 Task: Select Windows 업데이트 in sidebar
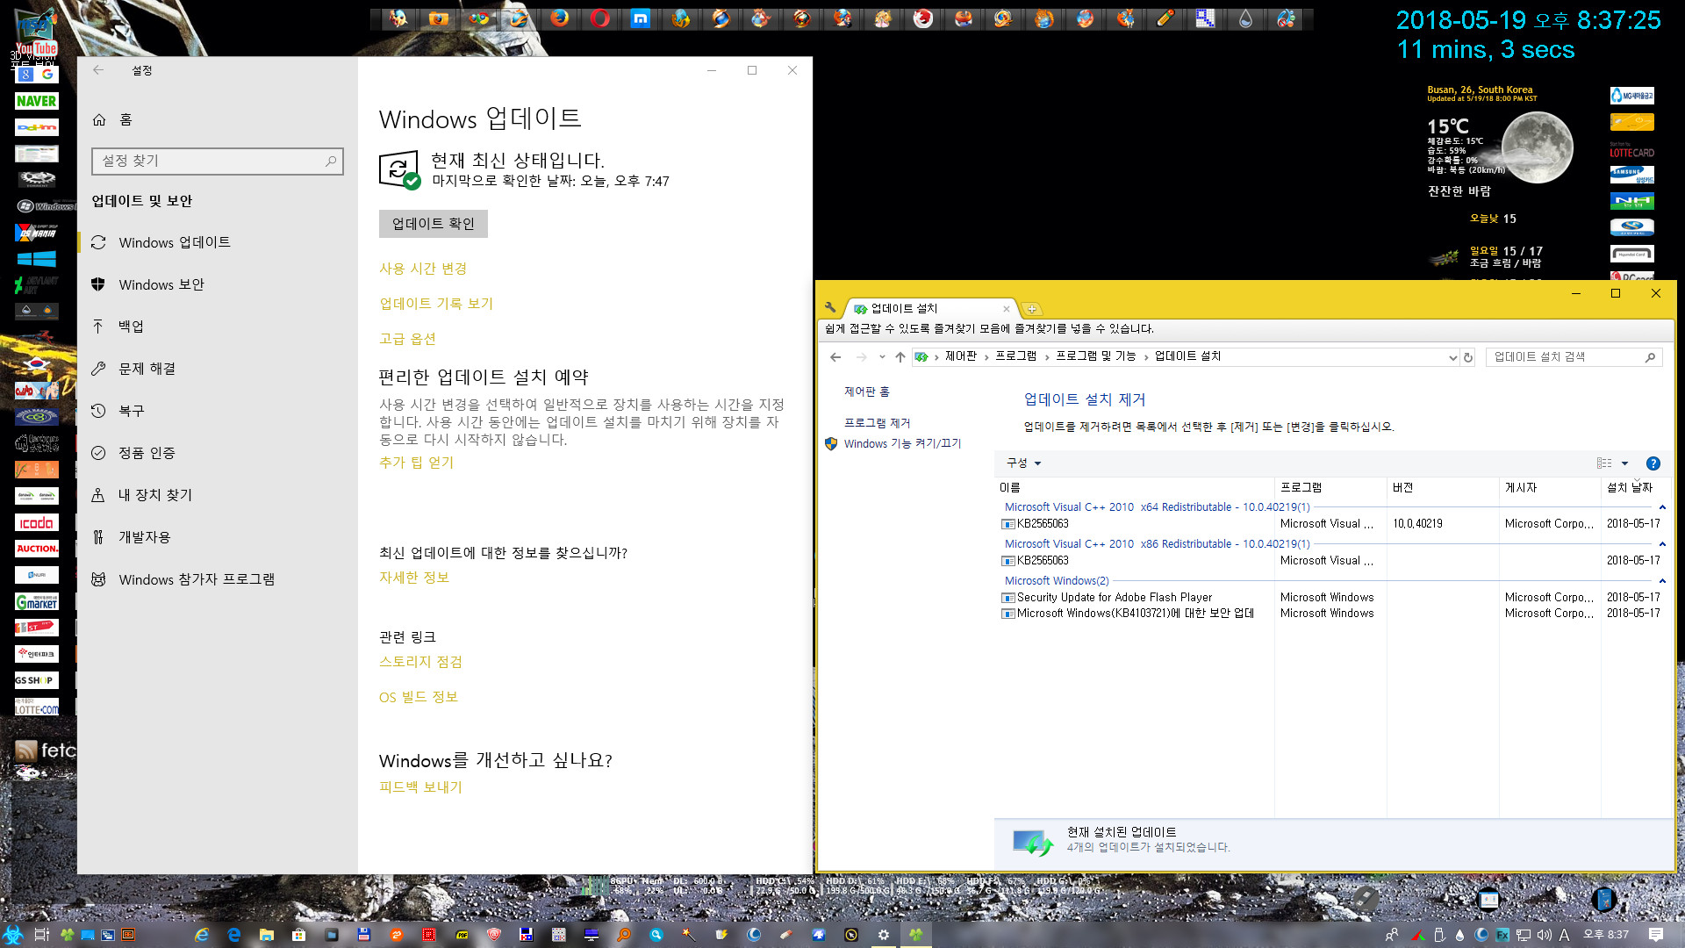click(x=218, y=242)
